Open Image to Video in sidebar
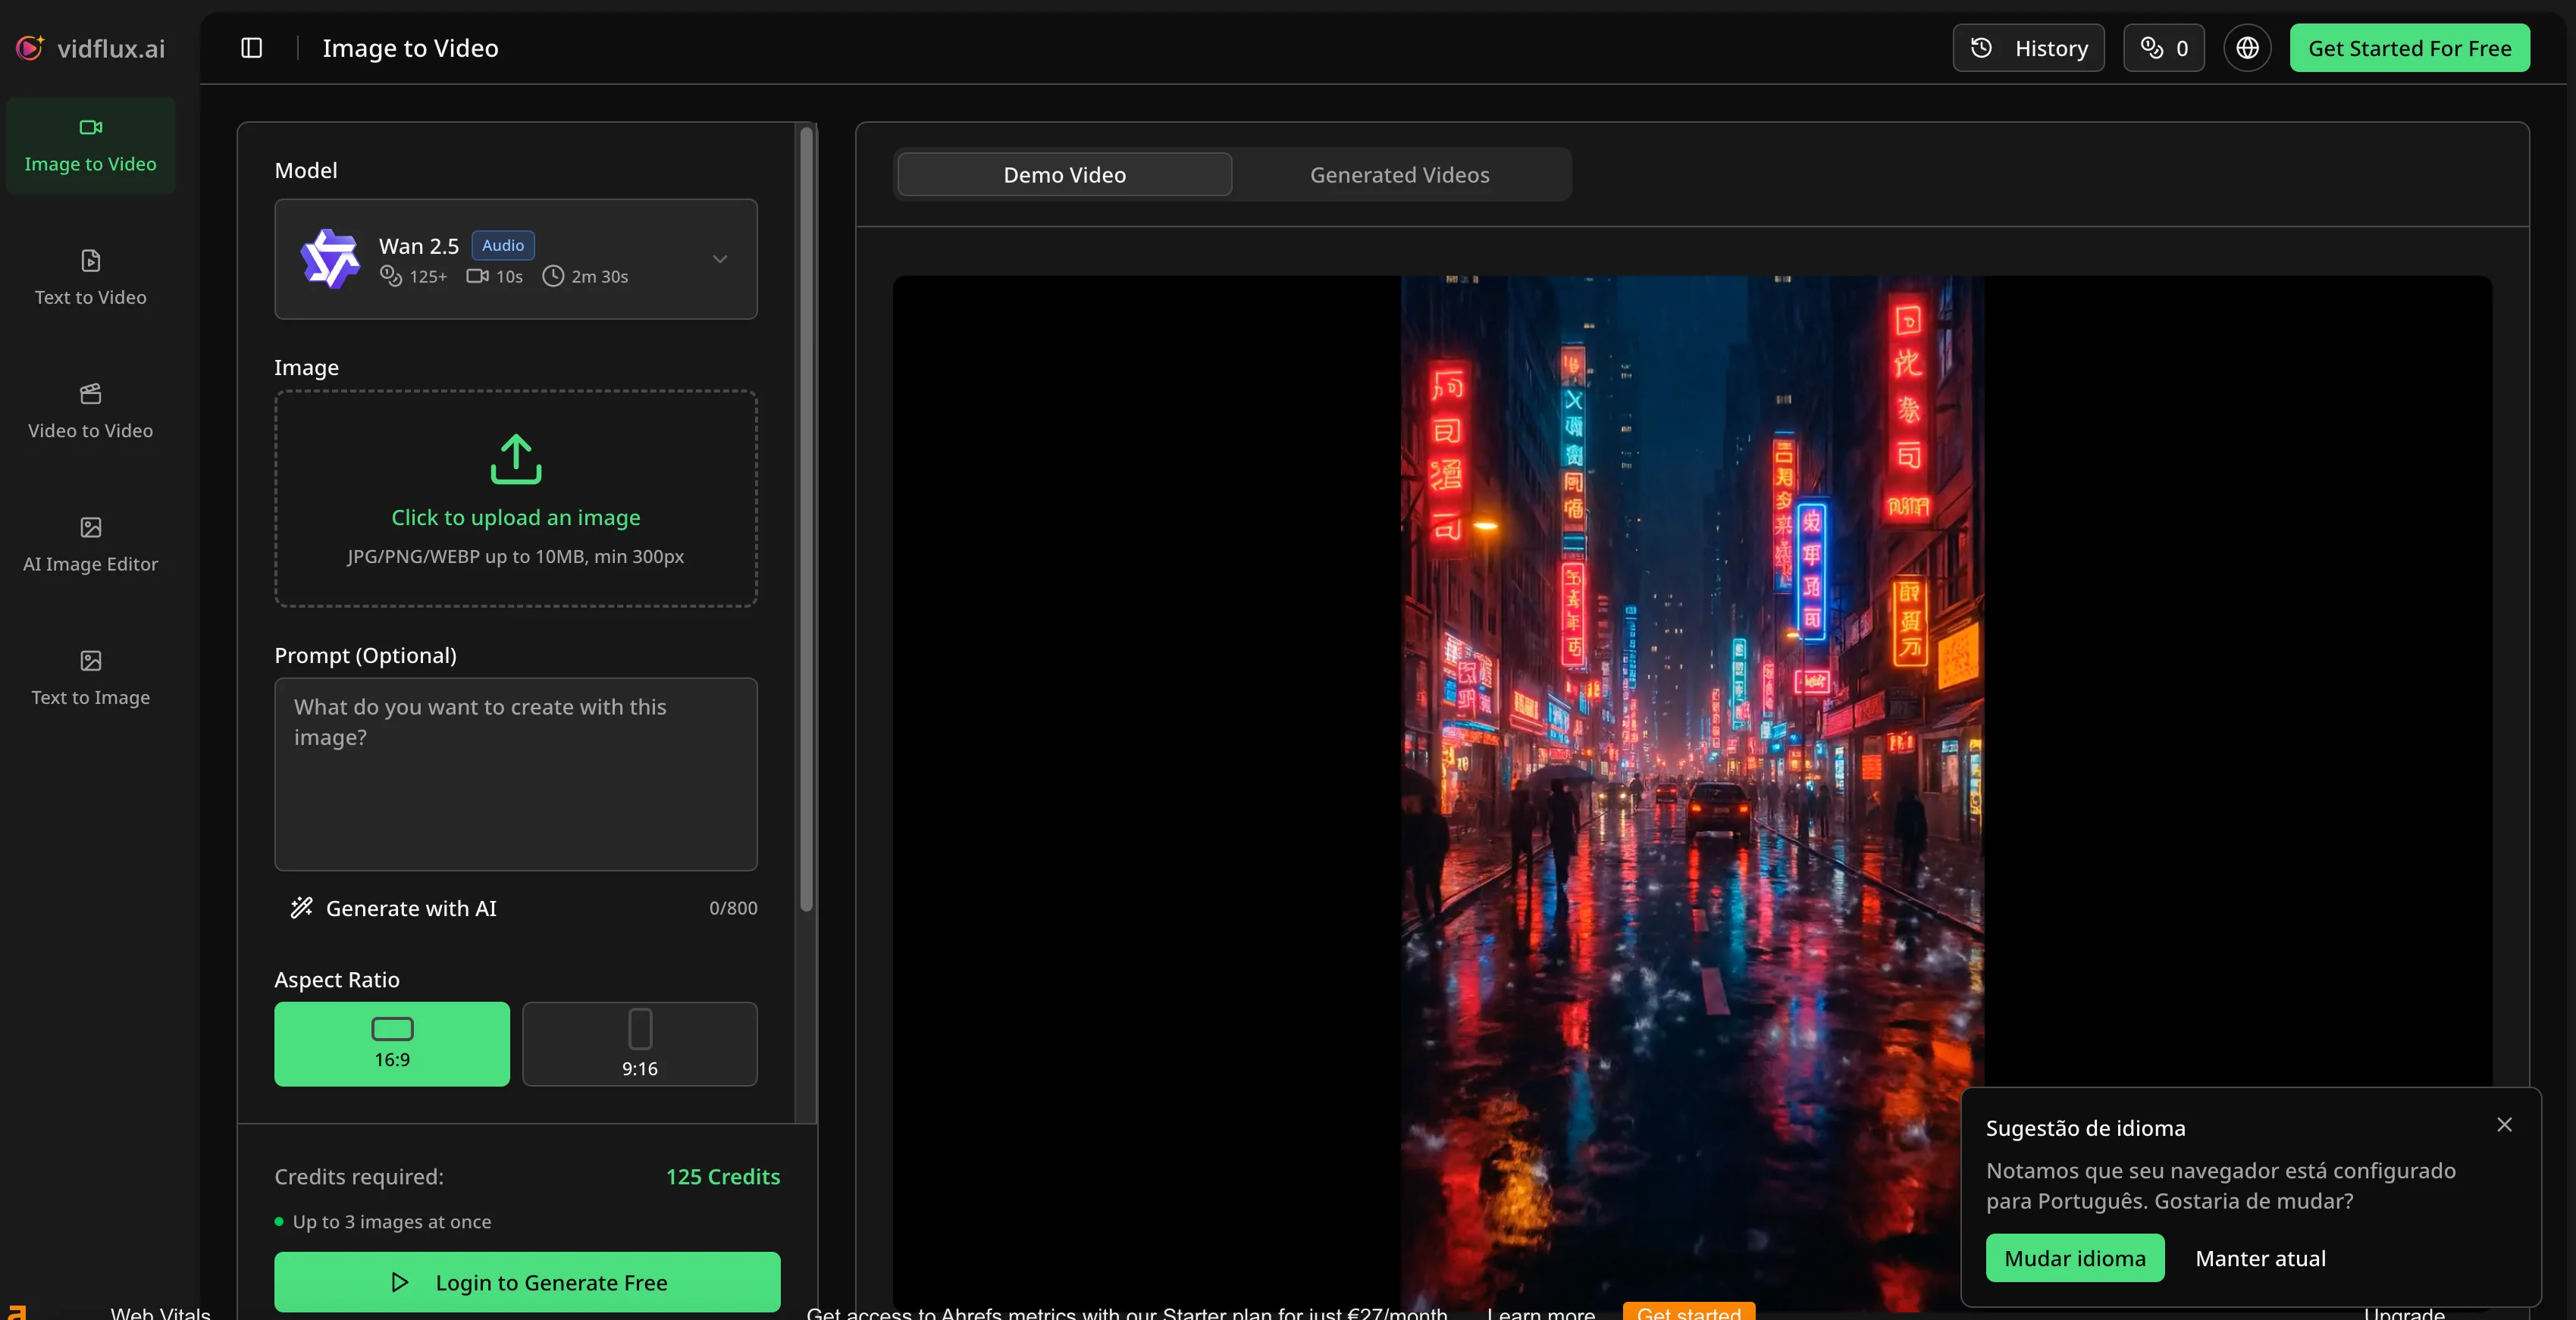Viewport: 2576px width, 1320px height. [x=91, y=145]
